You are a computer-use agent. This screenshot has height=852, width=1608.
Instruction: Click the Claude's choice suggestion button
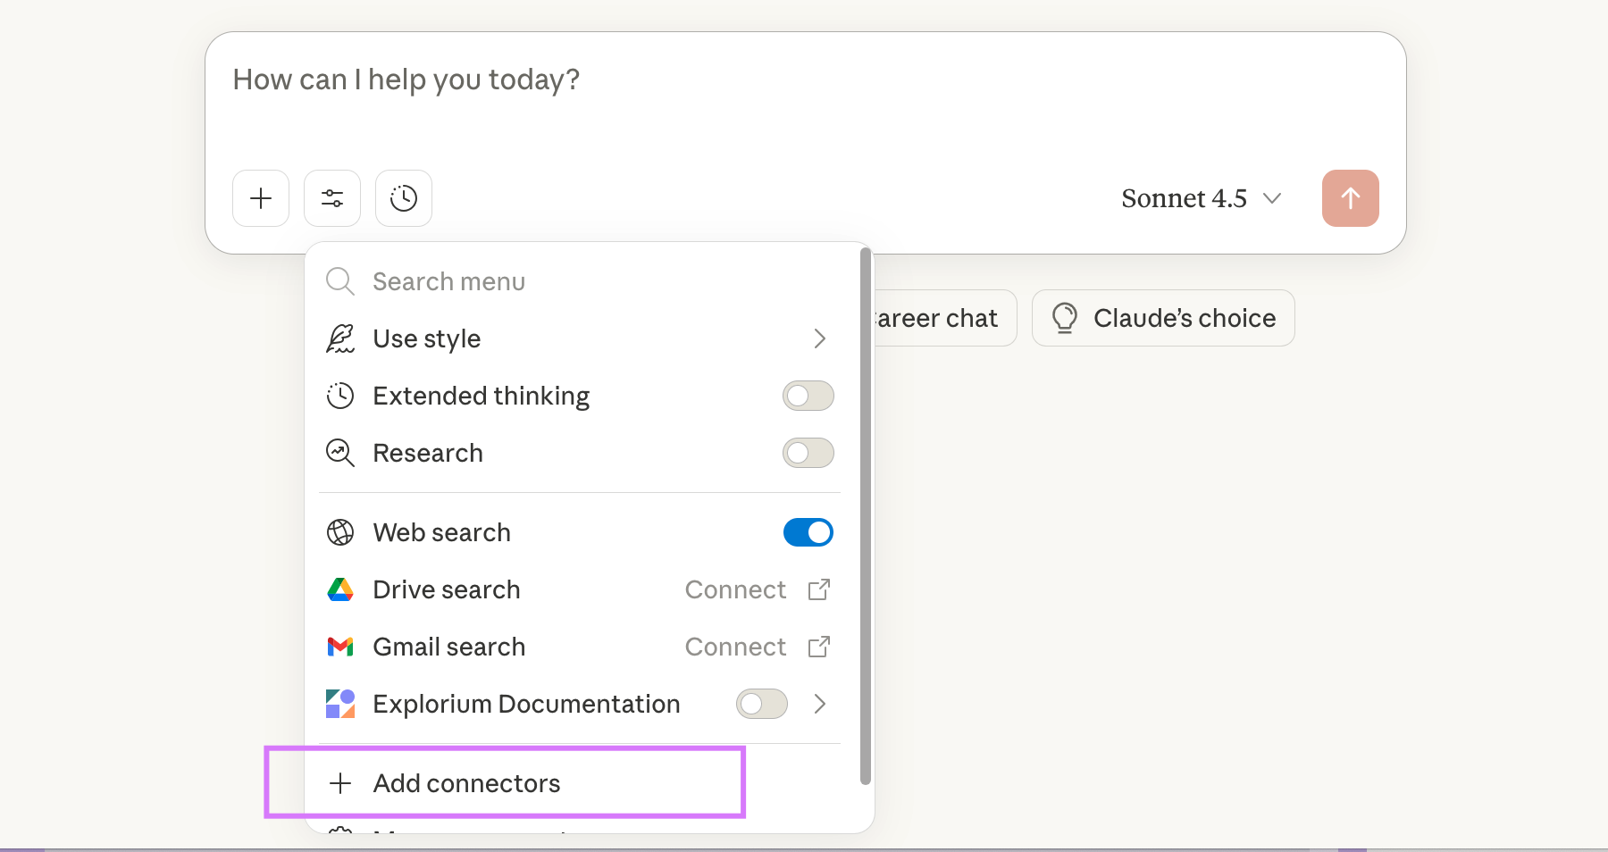(x=1162, y=318)
